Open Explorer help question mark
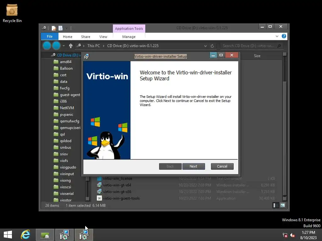The height and width of the screenshot is (241, 322). coord(284,36)
